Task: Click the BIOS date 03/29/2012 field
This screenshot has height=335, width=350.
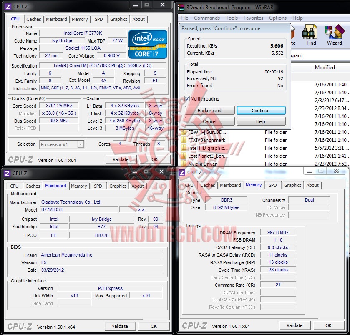Action: 101,270
